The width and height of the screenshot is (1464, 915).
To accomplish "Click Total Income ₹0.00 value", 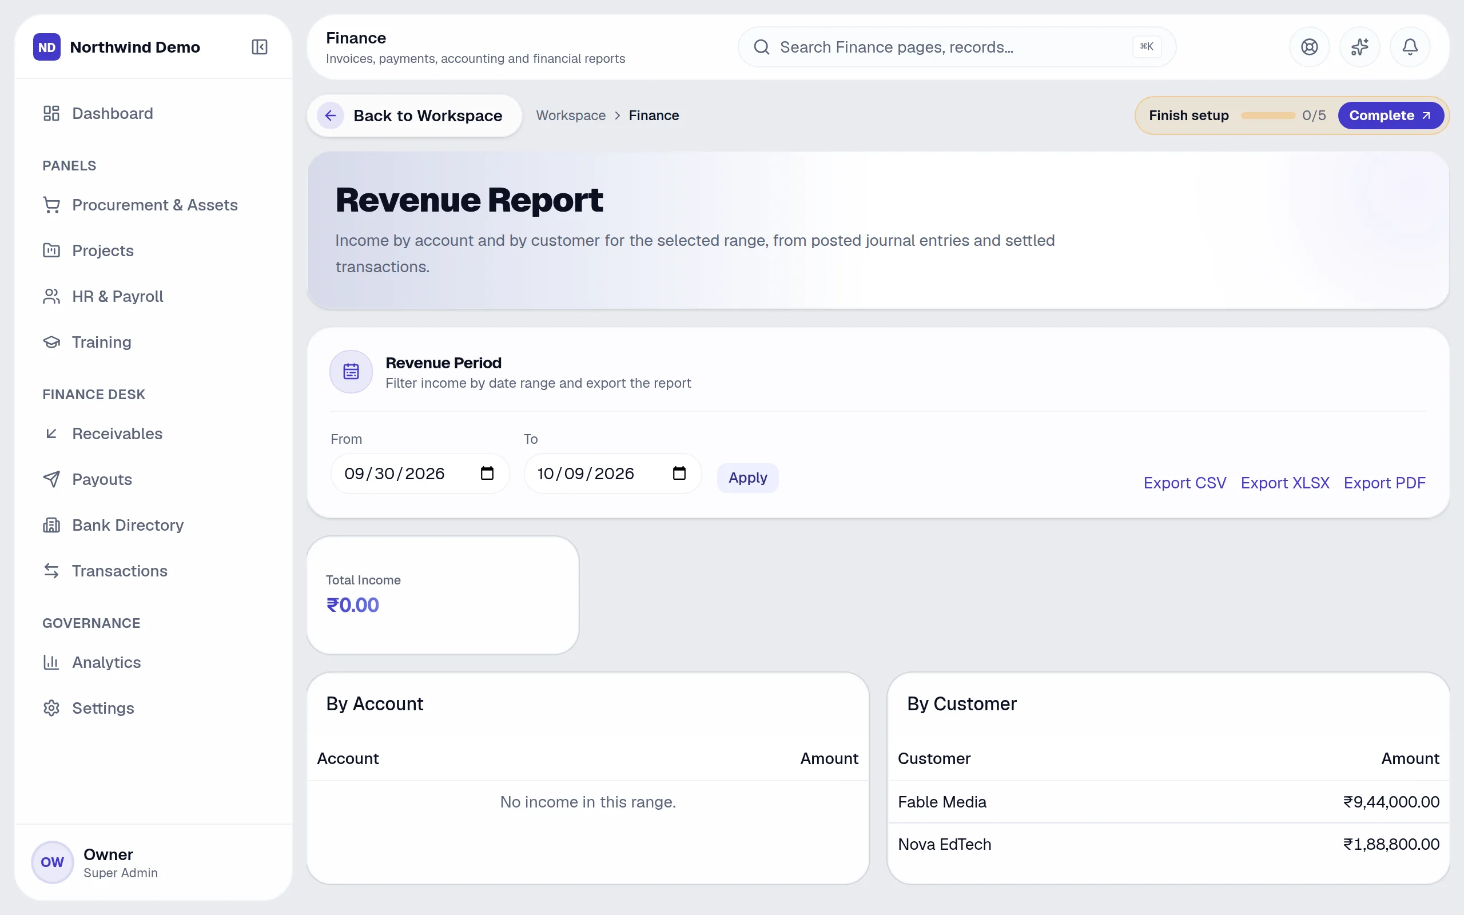I will (x=353, y=604).
